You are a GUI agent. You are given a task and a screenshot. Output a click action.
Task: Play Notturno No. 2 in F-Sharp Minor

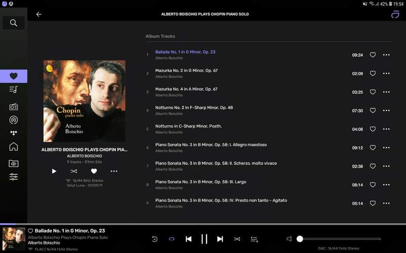(x=194, y=108)
